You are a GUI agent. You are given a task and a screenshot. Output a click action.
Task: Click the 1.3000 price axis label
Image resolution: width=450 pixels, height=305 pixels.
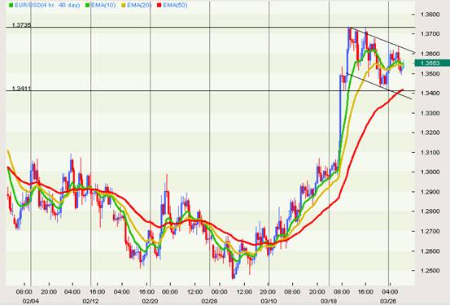[x=430, y=172]
